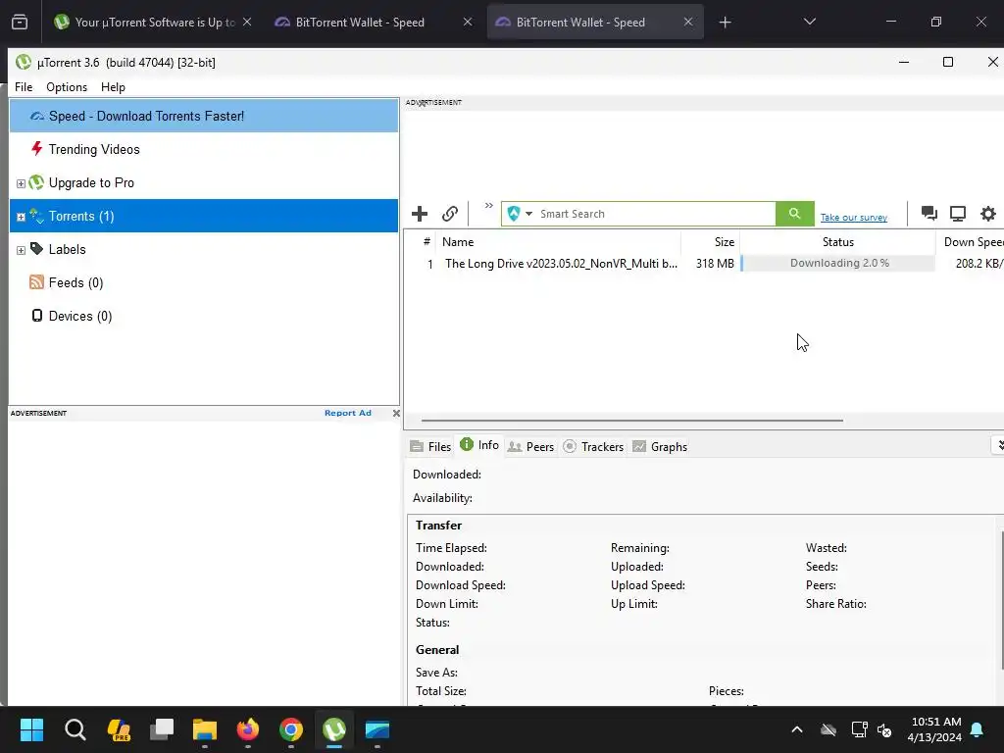Click the Trending Videos lightning icon

(37, 149)
